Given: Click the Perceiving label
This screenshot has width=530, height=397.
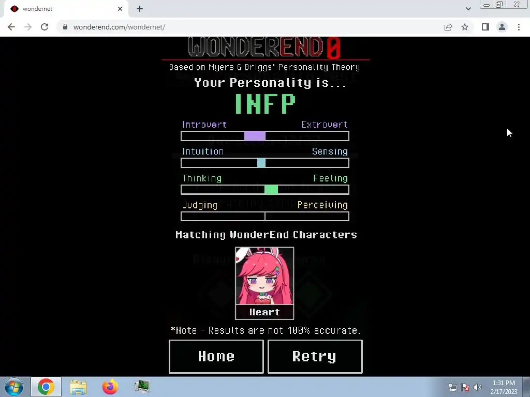Looking at the screenshot, I should (x=323, y=205).
